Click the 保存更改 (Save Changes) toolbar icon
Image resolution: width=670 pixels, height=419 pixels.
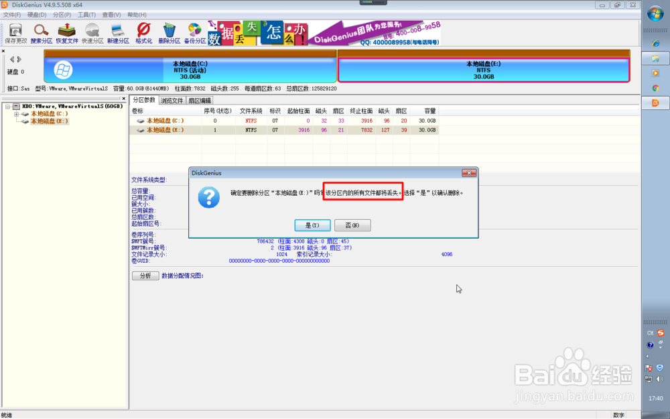click(16, 34)
